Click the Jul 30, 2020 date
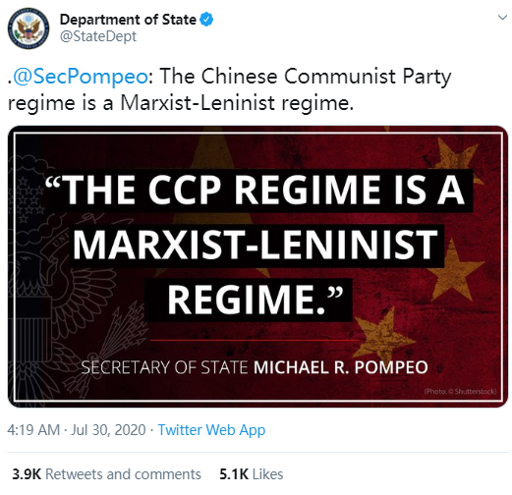Screen dimensions: 512x495 click(x=108, y=430)
